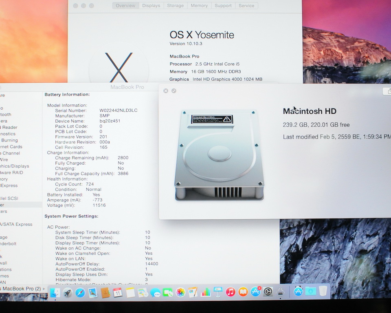
Task: Switch to Service tab
Action: point(246,5)
